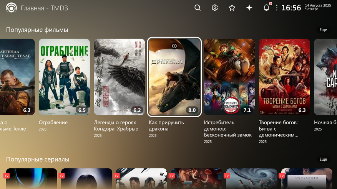The height and width of the screenshot is (189, 337).
Task: Open notifications bell icon
Action: coord(267,8)
